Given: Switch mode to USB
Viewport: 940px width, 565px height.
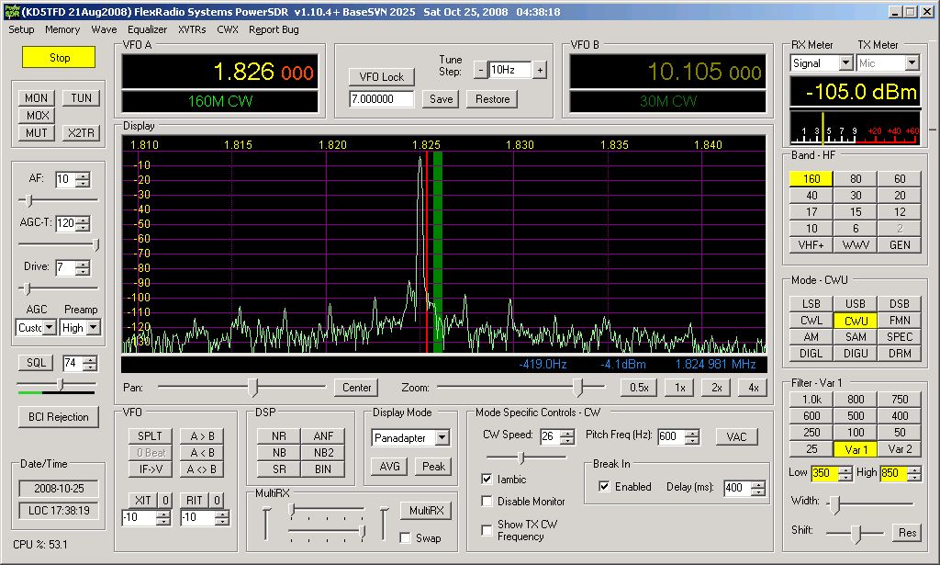Looking at the screenshot, I should [856, 304].
